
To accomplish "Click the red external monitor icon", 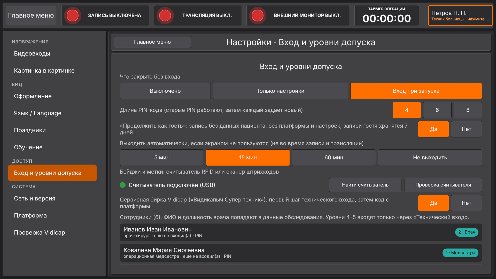I will (x=258, y=16).
